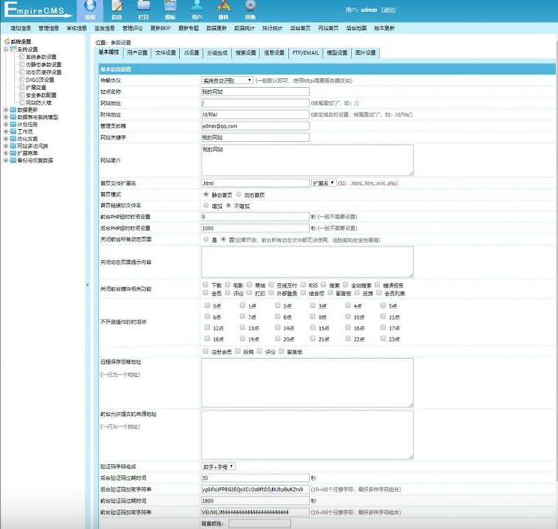
Task: Open the 插件 (Plugin) tools icon
Action: tap(223, 9)
